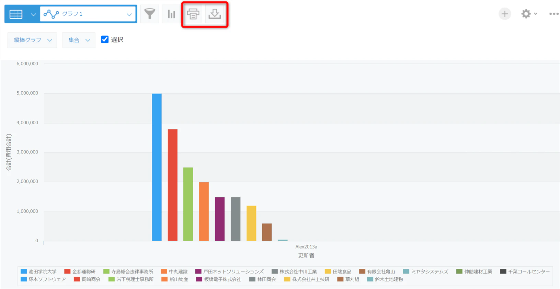Click legend entry 中丸建設

174,271
